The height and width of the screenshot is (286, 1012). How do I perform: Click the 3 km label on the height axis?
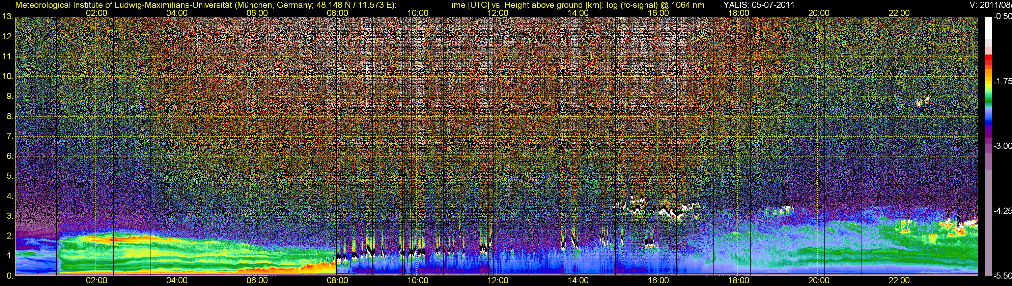coord(9,216)
